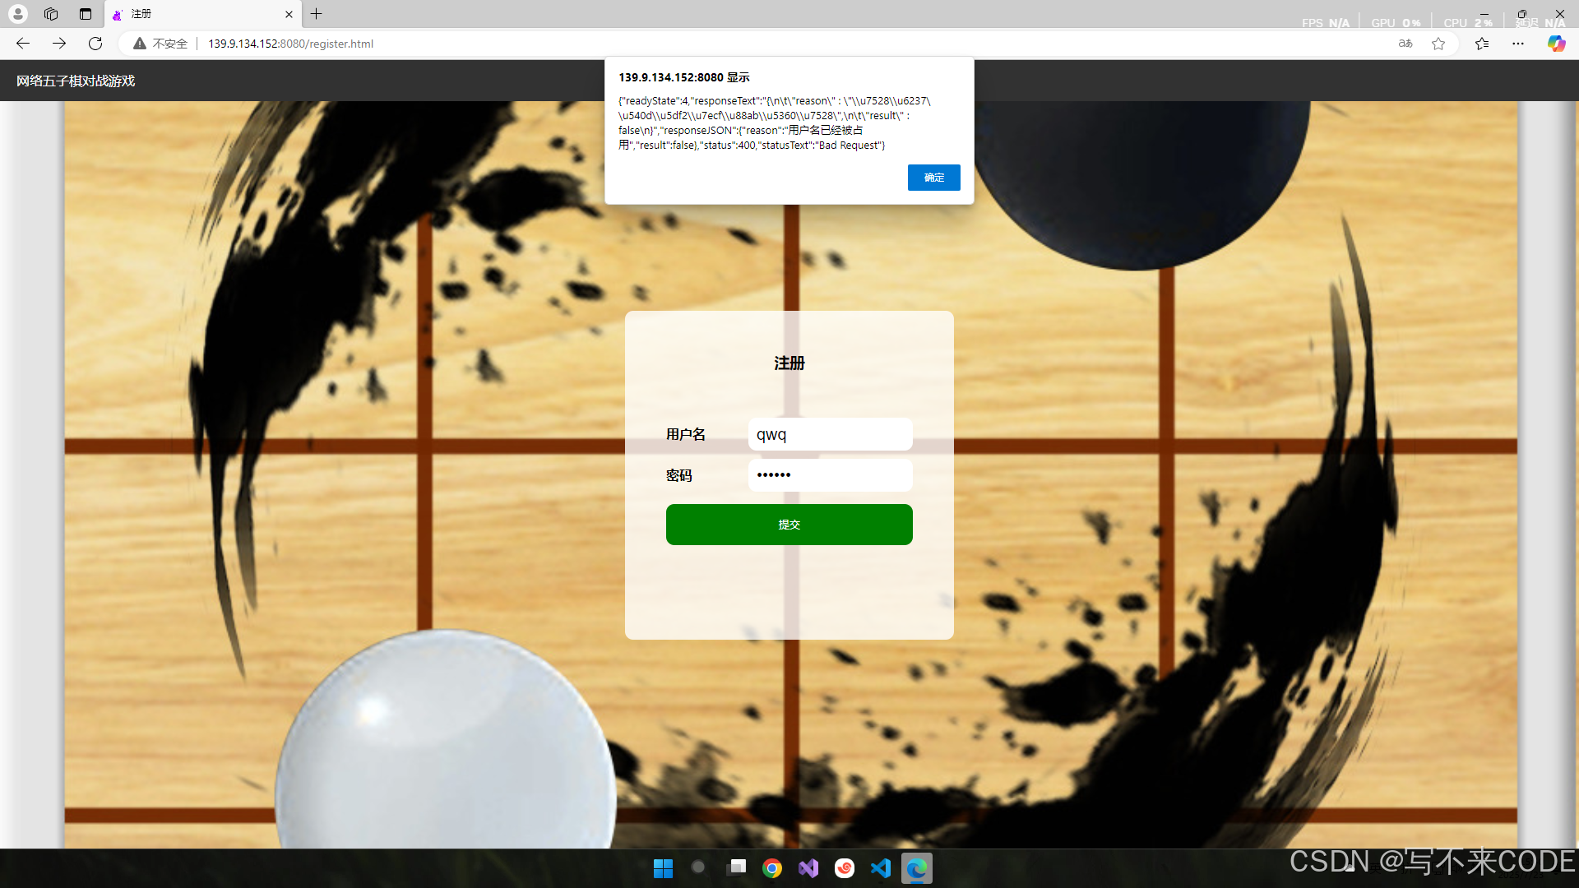Click the 不安全 security warning icon
Image resolution: width=1579 pixels, height=888 pixels.
click(140, 44)
